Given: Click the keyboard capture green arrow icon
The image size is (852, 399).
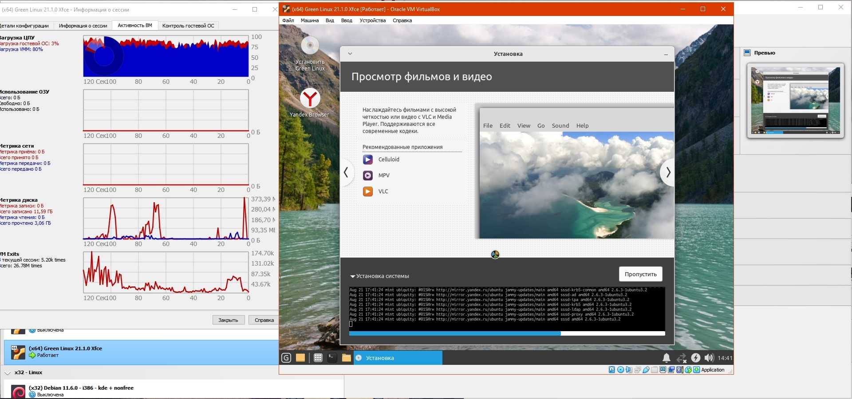Looking at the screenshot, I should [697, 370].
